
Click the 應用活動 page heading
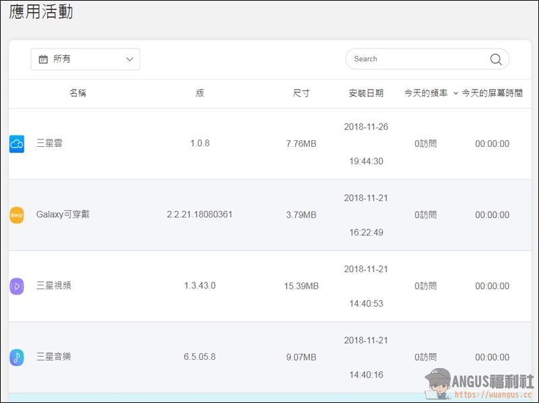click(x=42, y=12)
